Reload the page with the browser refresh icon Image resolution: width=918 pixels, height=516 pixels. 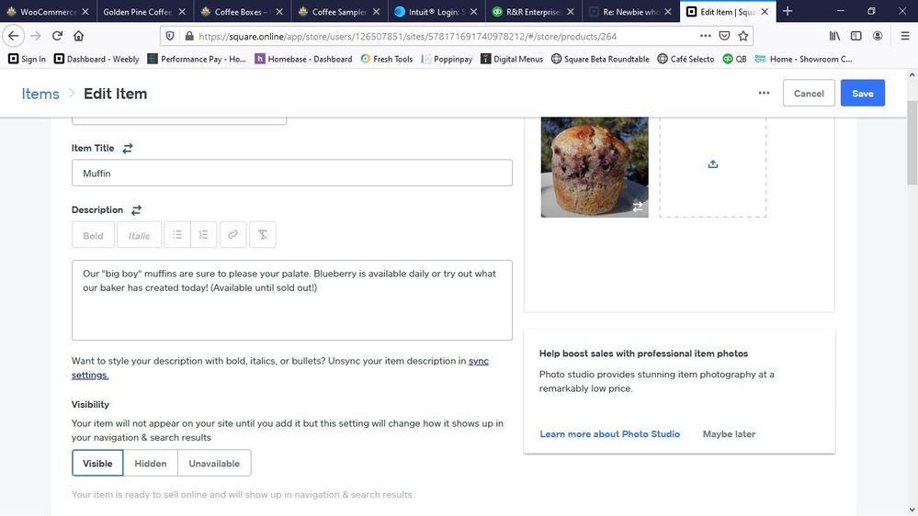point(57,36)
